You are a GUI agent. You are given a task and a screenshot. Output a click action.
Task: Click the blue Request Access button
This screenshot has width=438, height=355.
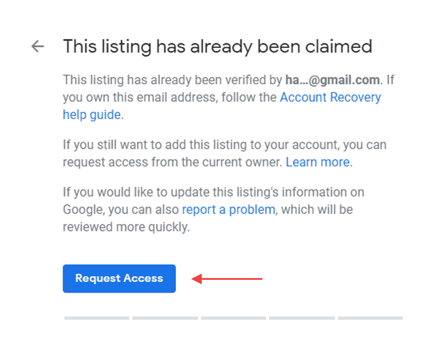click(119, 279)
